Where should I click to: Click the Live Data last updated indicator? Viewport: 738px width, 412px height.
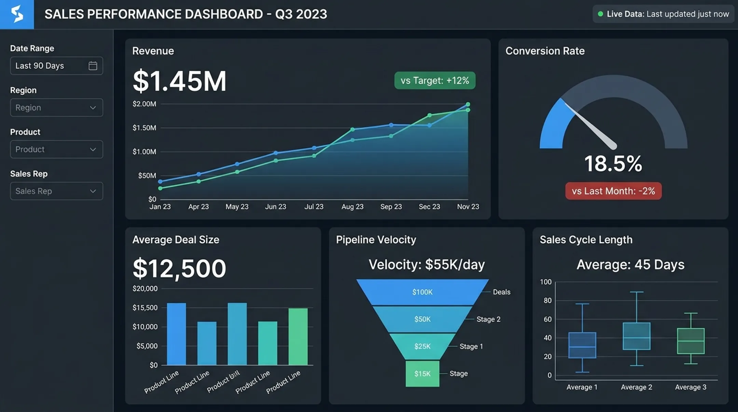(663, 14)
